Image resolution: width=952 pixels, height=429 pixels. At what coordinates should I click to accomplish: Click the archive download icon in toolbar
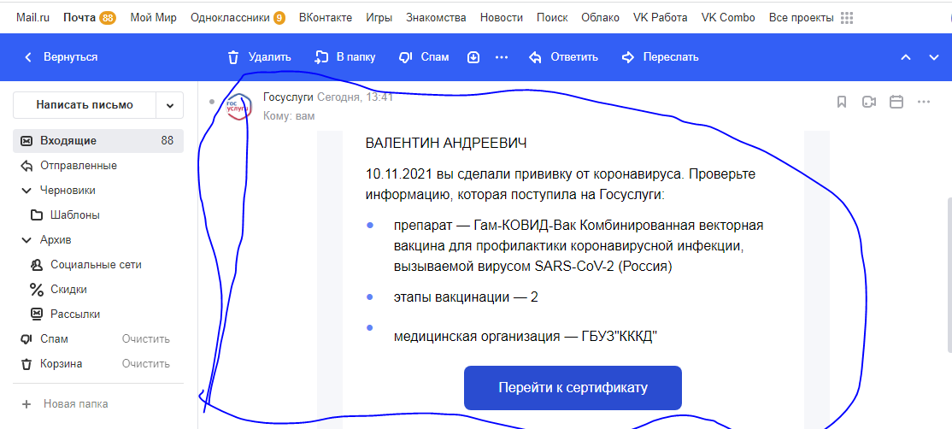(473, 57)
